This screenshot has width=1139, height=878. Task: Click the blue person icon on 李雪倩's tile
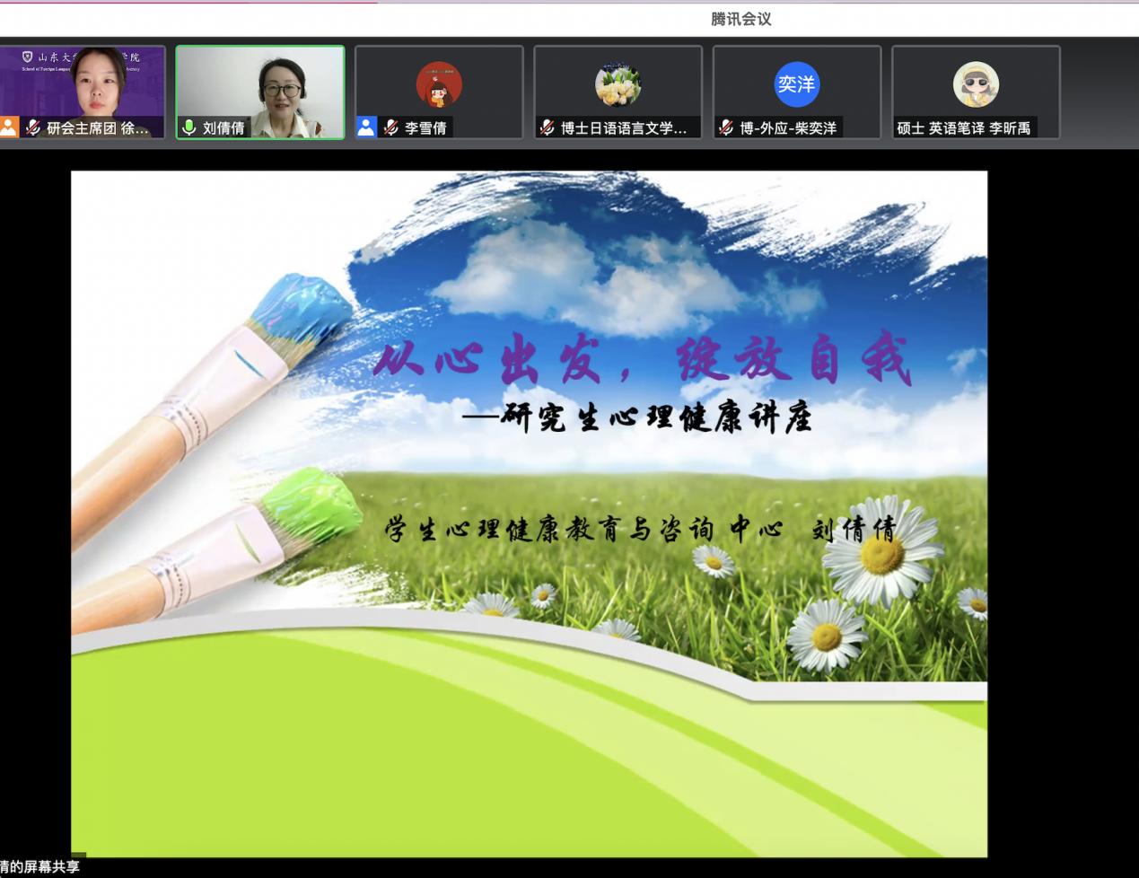pyautogui.click(x=366, y=127)
